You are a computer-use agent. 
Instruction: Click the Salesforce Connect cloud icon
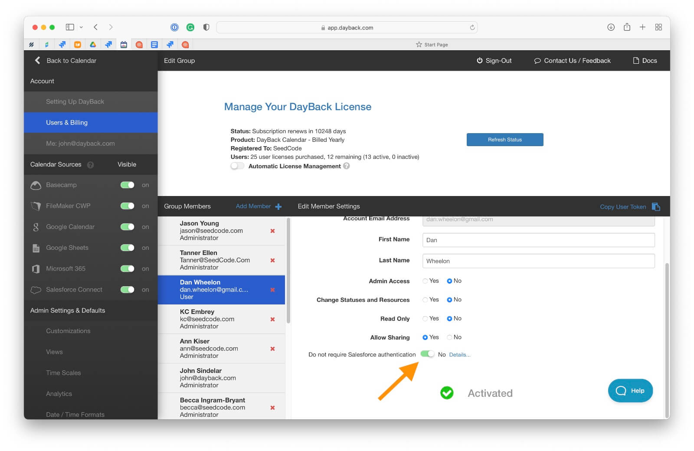point(36,290)
